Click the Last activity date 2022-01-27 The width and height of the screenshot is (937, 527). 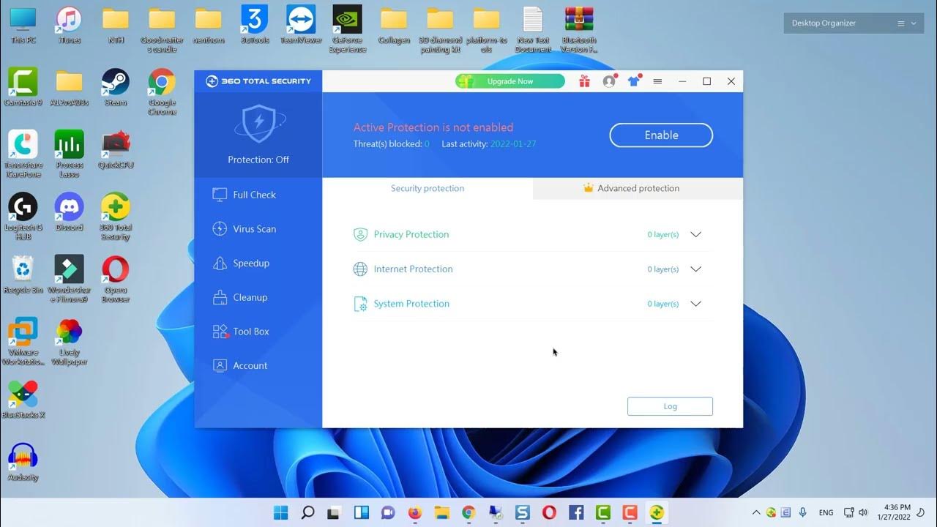(513, 144)
